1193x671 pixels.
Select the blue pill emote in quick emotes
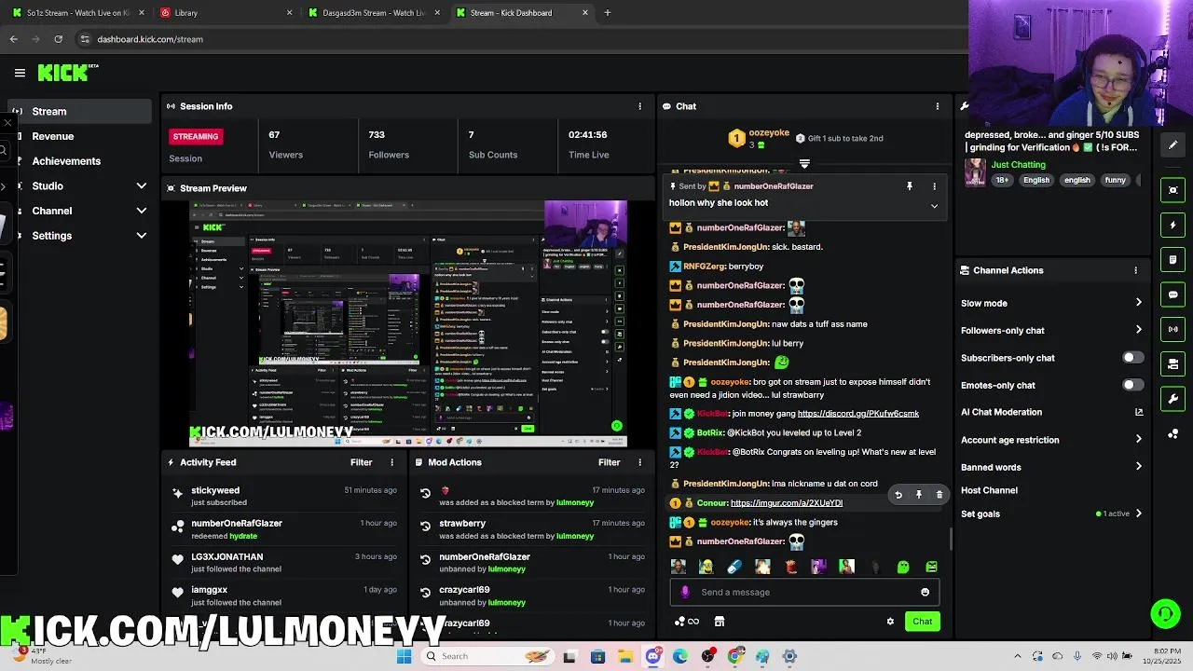pos(734,567)
